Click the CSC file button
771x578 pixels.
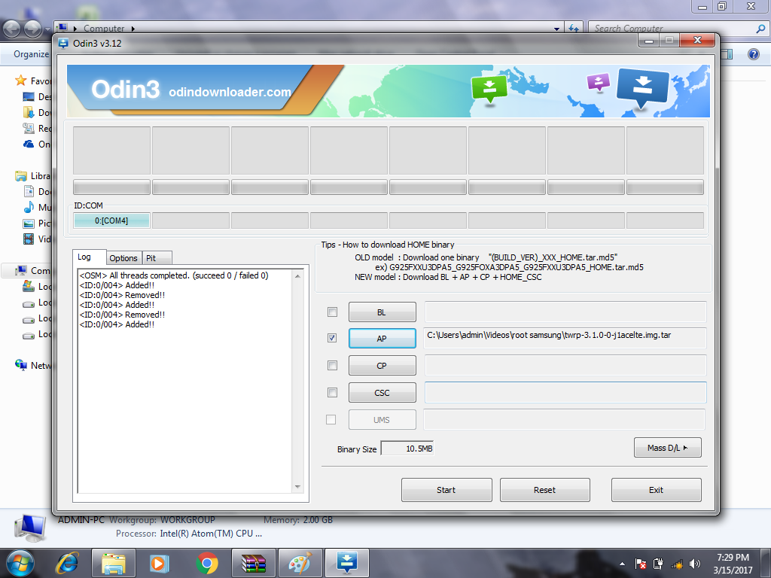[x=382, y=392]
